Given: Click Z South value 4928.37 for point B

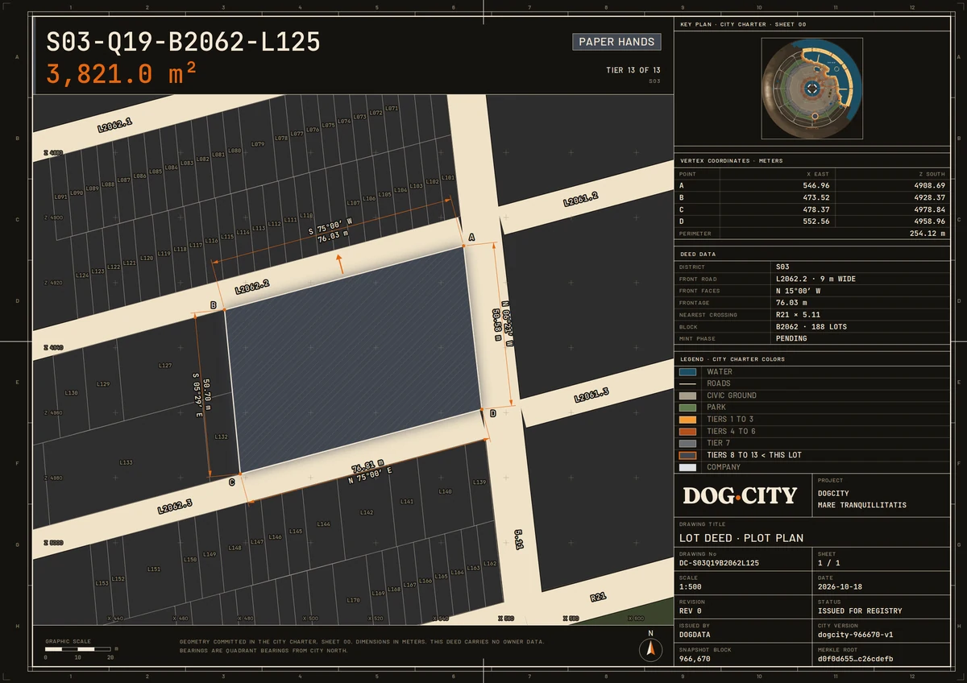Looking at the screenshot, I should click(x=929, y=197).
